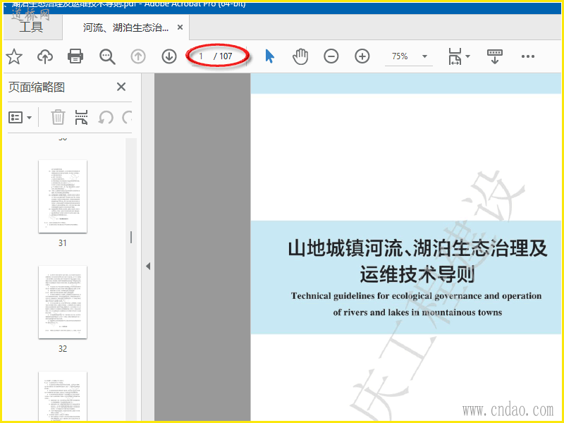This screenshot has height=423, width=564.
Task: Close the 页面缩略图 panel
Action: coord(121,87)
